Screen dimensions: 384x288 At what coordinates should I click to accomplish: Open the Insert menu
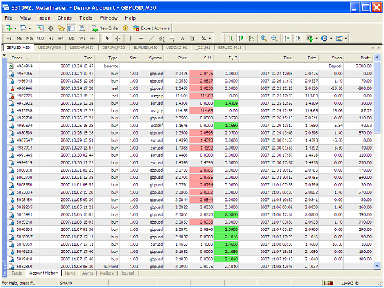(44, 18)
